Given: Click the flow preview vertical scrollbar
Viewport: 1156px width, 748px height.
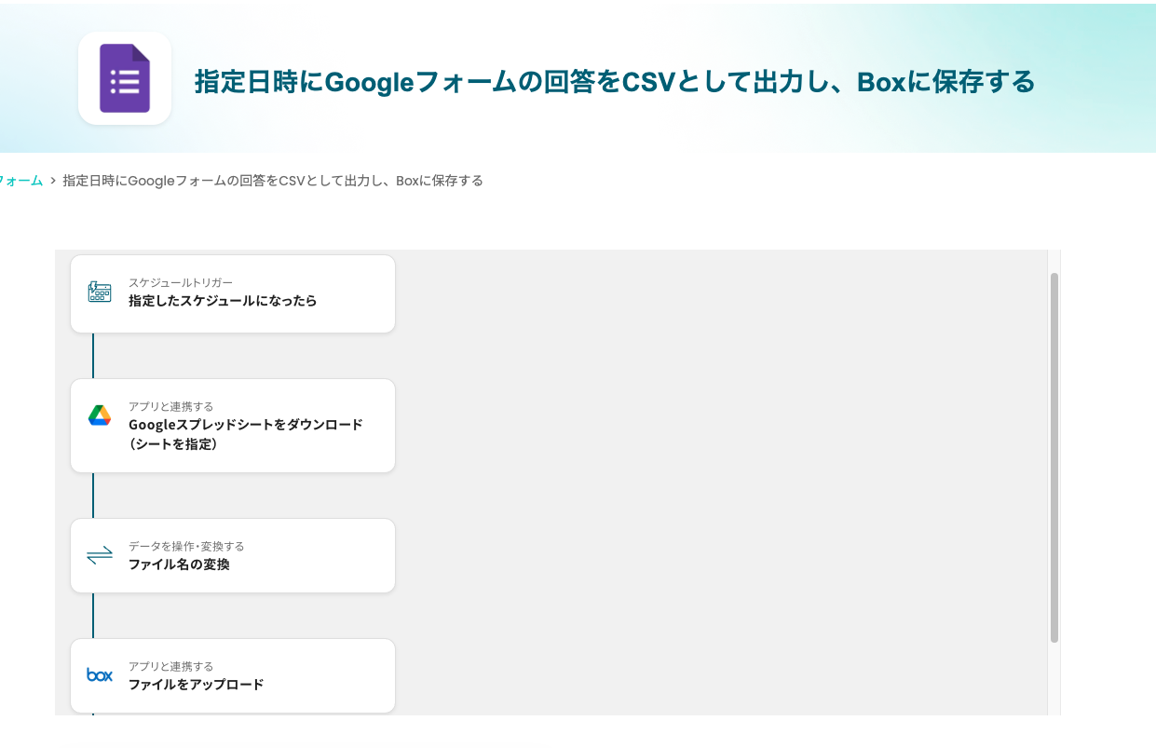Looking at the screenshot, I should (x=1054, y=456).
